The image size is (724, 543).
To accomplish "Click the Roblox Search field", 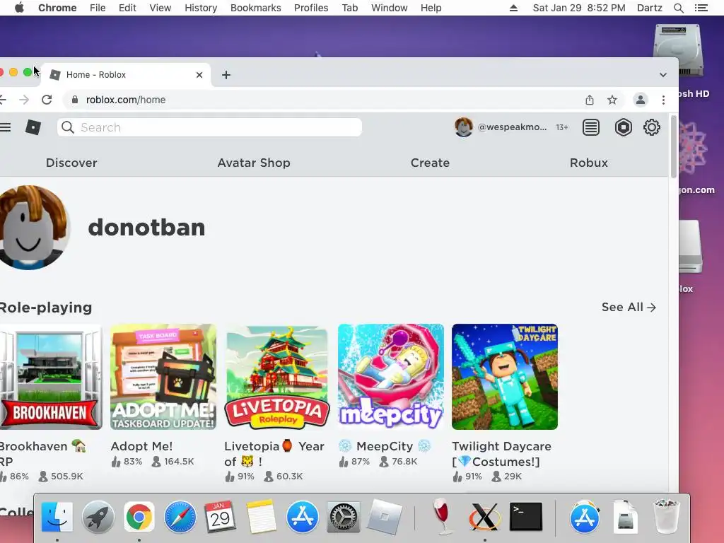I will [x=209, y=127].
